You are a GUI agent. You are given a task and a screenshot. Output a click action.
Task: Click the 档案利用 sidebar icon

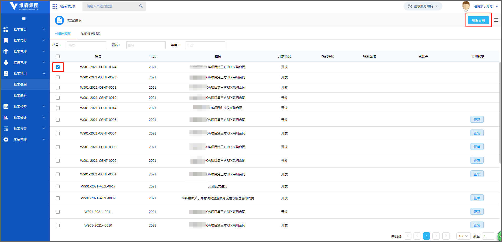click(6, 73)
